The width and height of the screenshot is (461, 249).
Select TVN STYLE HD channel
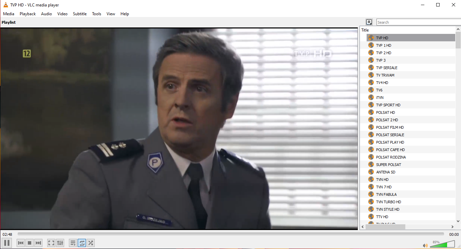click(x=411, y=209)
